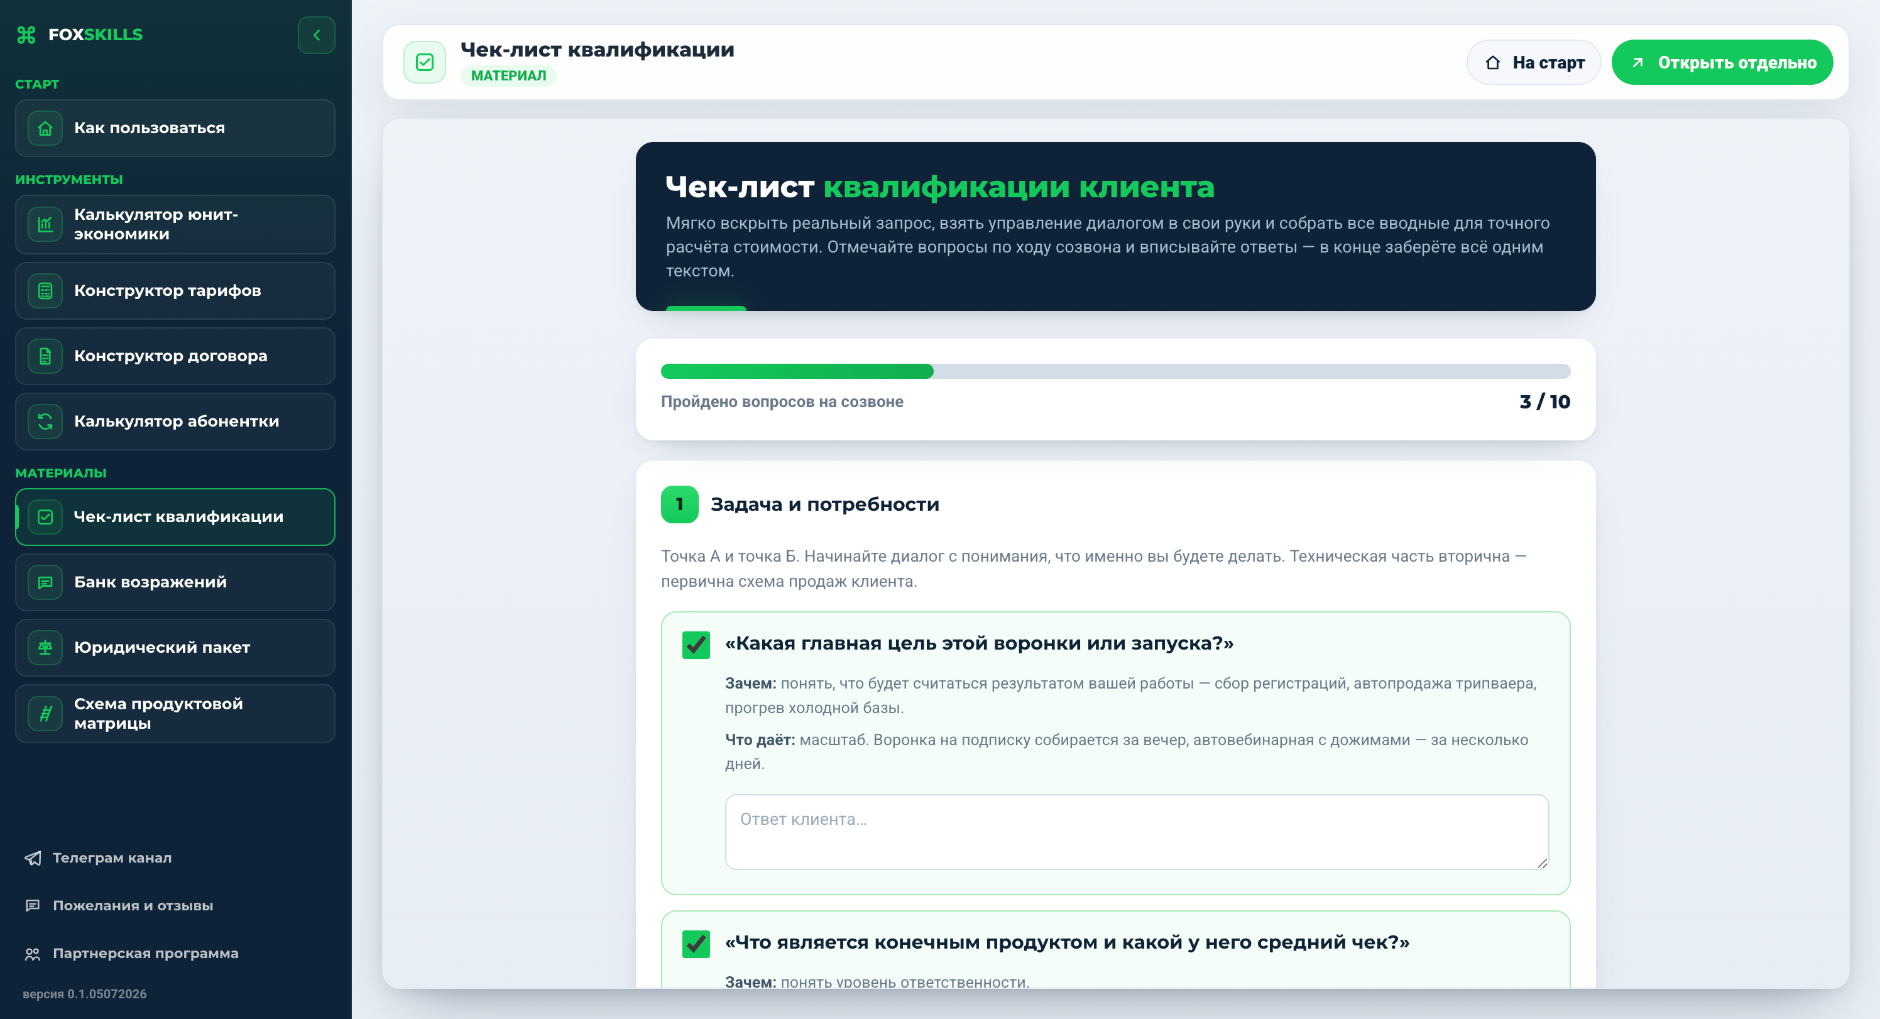Click the 3 / 10 progress counter
This screenshot has height=1019, width=1880.
point(1544,401)
